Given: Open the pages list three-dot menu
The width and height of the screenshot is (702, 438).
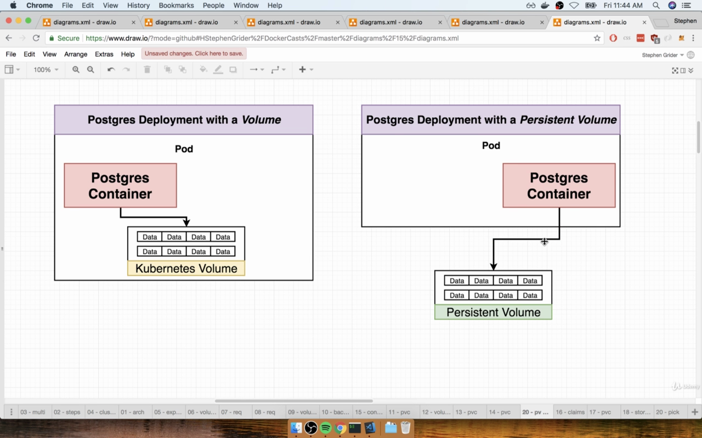Looking at the screenshot, I should pyautogui.click(x=11, y=412).
